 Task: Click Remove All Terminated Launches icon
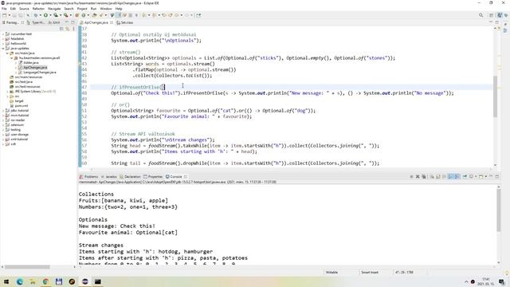(x=424, y=176)
